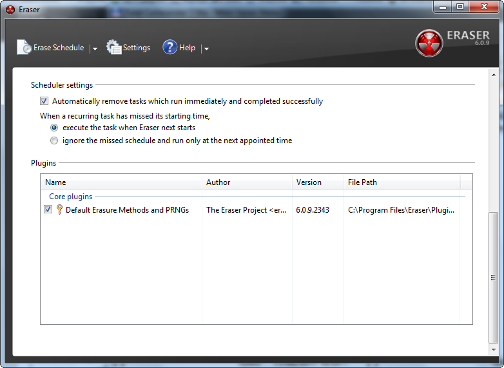Click the author cell The Eraser Project

(246, 210)
